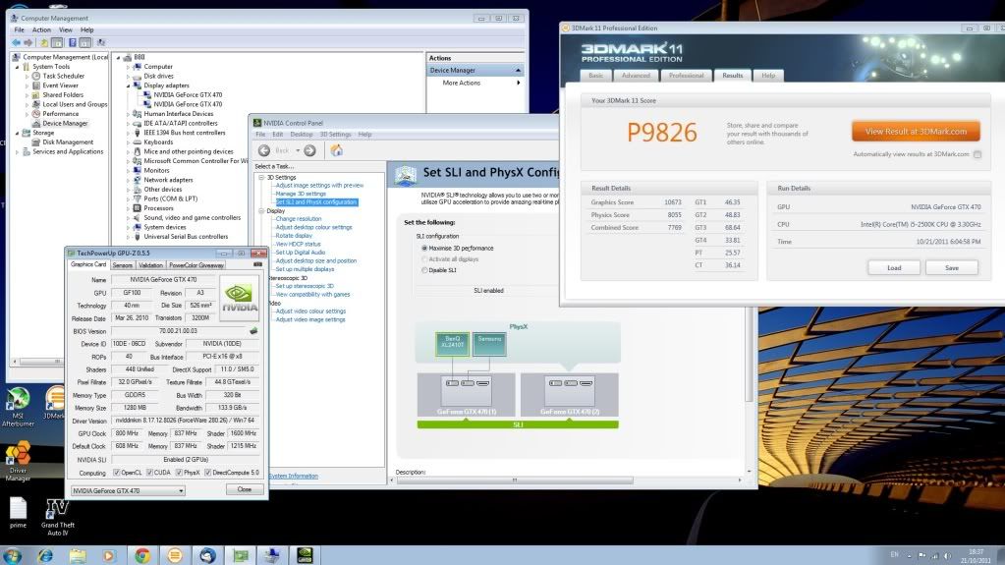This screenshot has width=1005, height=565.
Task: Open 3D Settings menu in NVIDIA Control Panel
Action: pyautogui.click(x=335, y=134)
